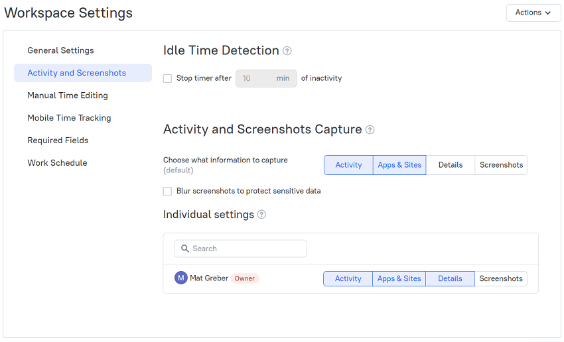564x342 pixels.
Task: Enable the Stop timer after checkbox
Action: click(168, 78)
